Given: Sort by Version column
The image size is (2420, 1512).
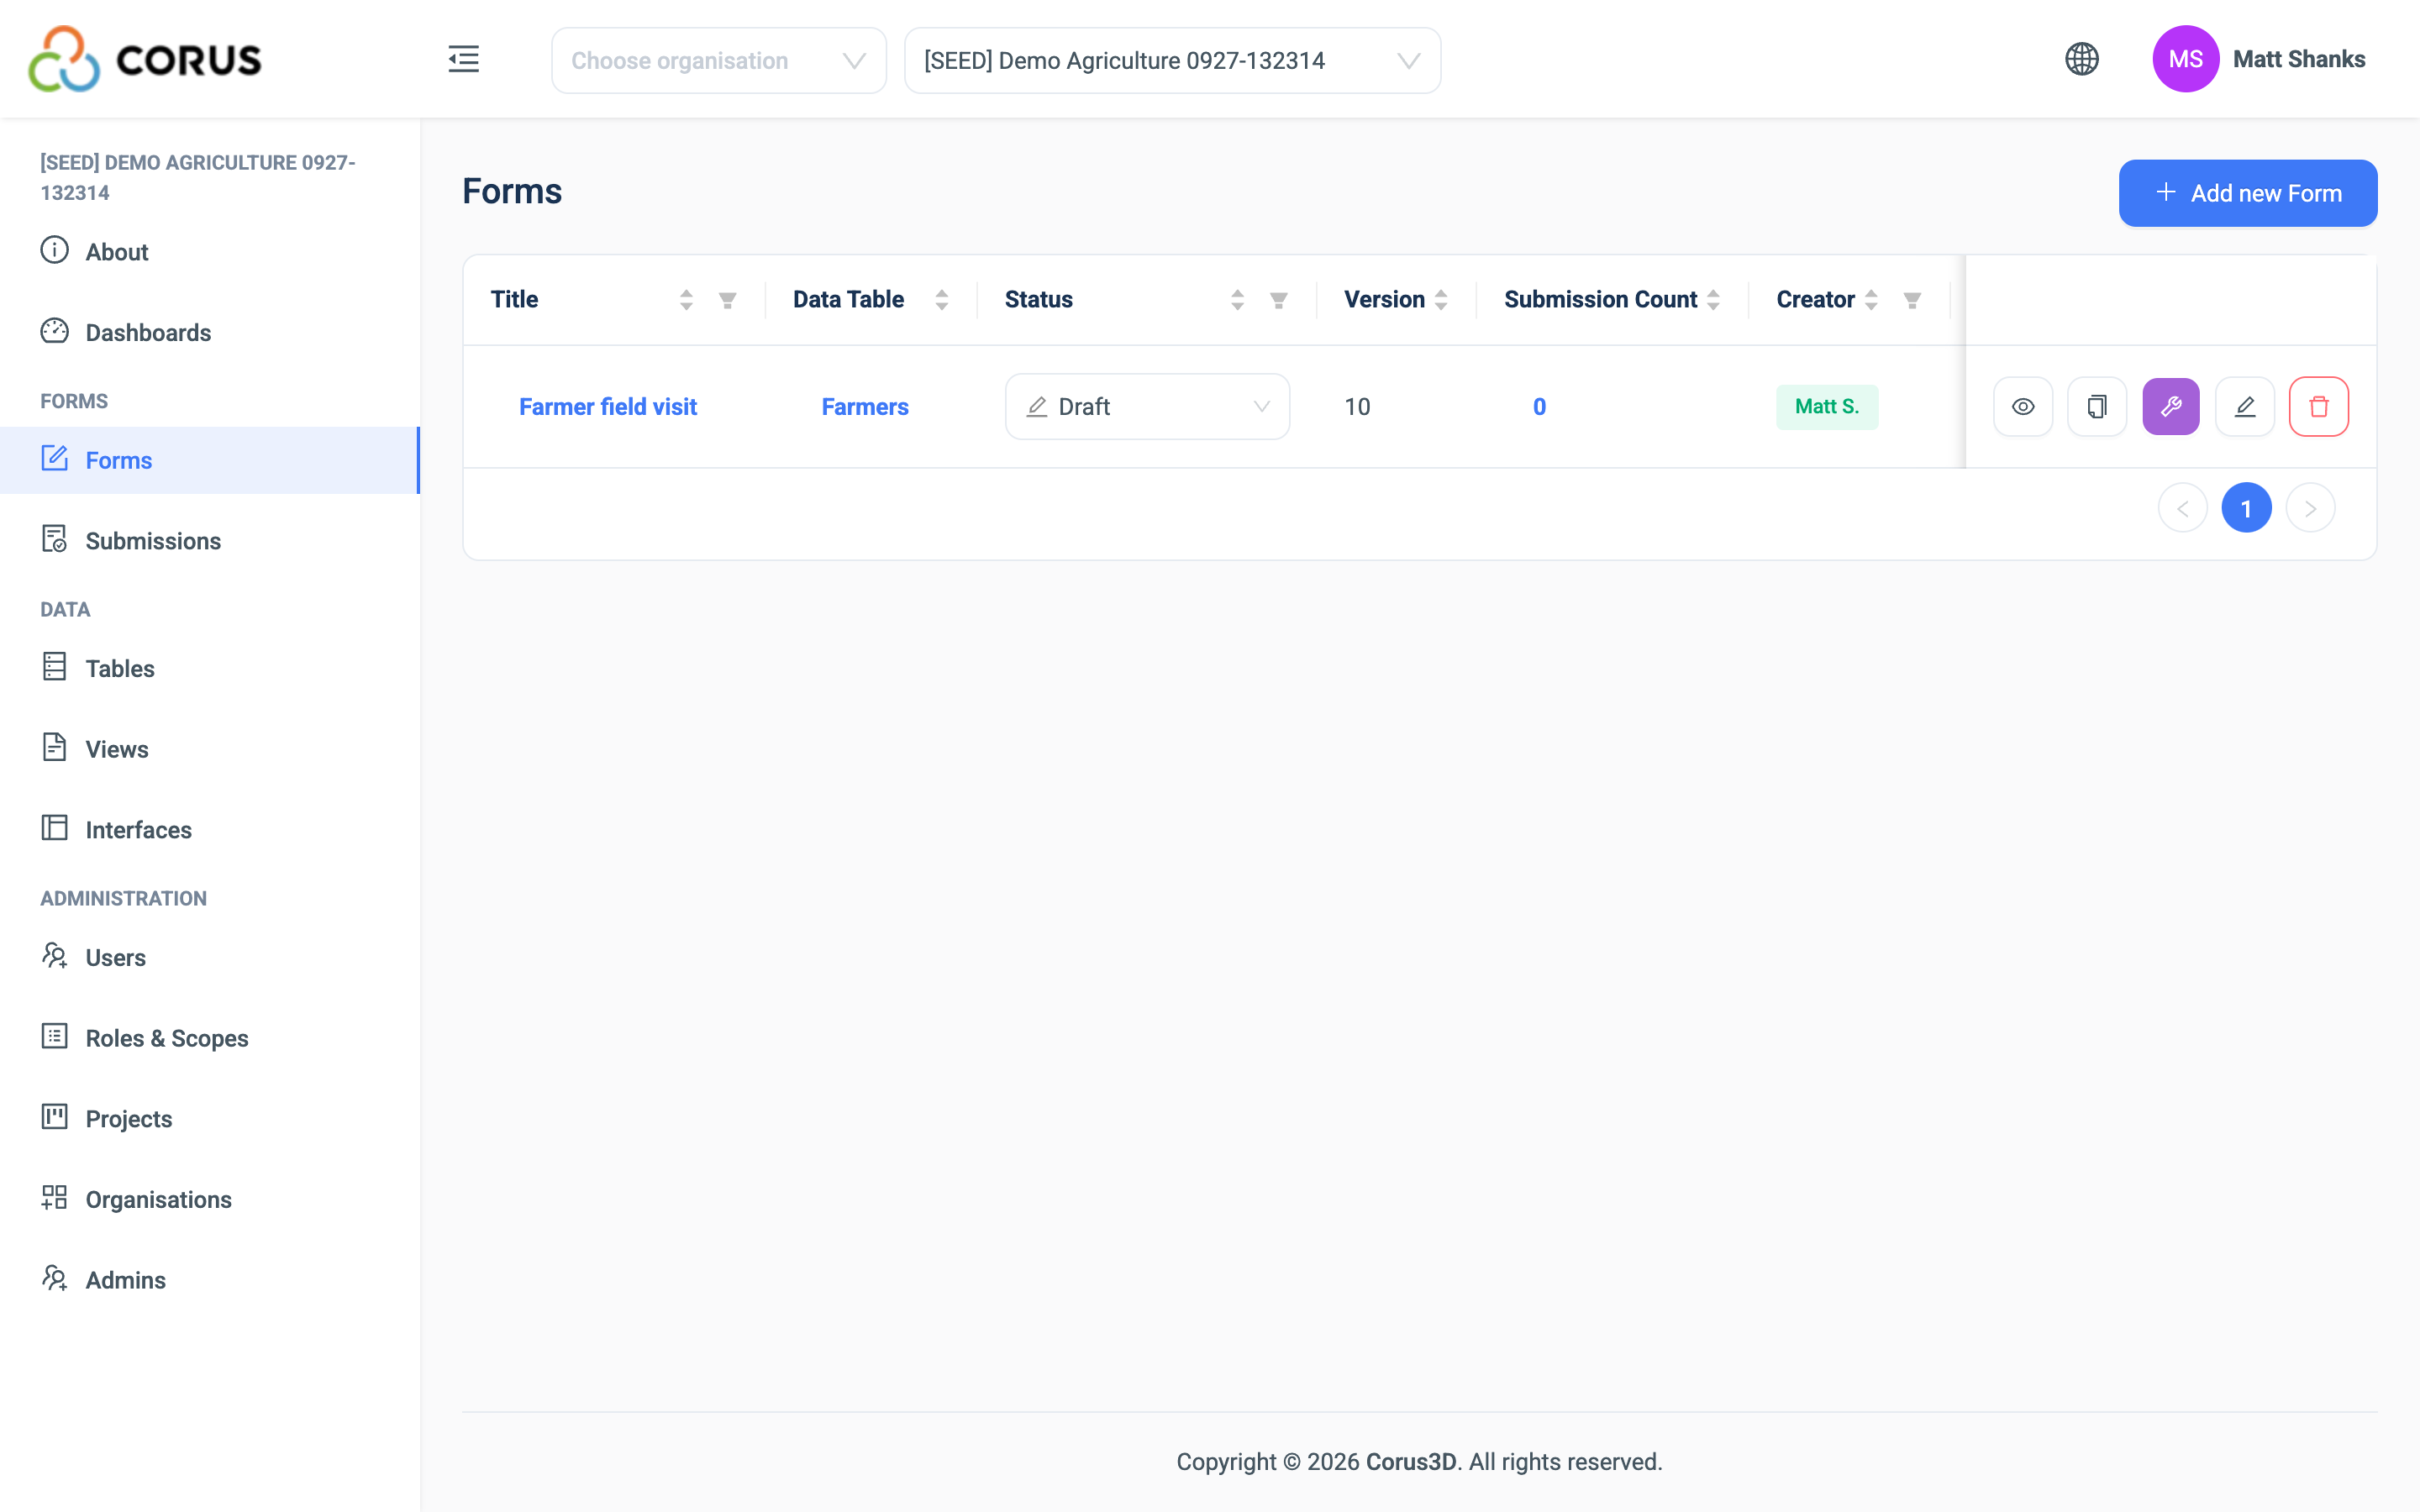Looking at the screenshot, I should [1441, 300].
